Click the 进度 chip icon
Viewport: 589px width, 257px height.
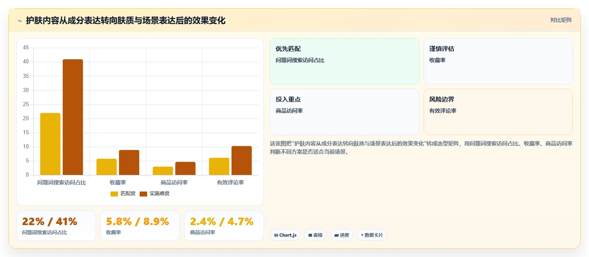click(336, 235)
